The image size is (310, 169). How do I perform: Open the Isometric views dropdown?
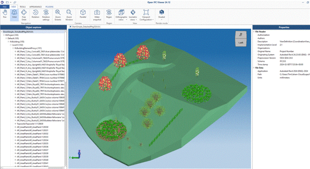click(134, 15)
